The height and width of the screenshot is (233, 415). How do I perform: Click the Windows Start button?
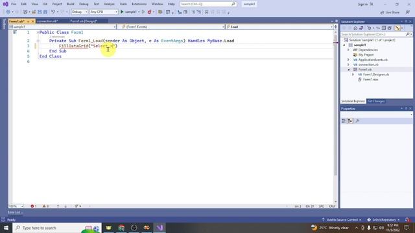click(6, 228)
